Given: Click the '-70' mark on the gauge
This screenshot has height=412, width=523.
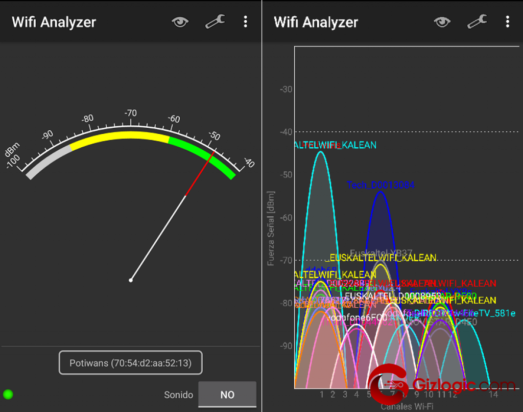Looking at the screenshot, I should (x=130, y=113).
